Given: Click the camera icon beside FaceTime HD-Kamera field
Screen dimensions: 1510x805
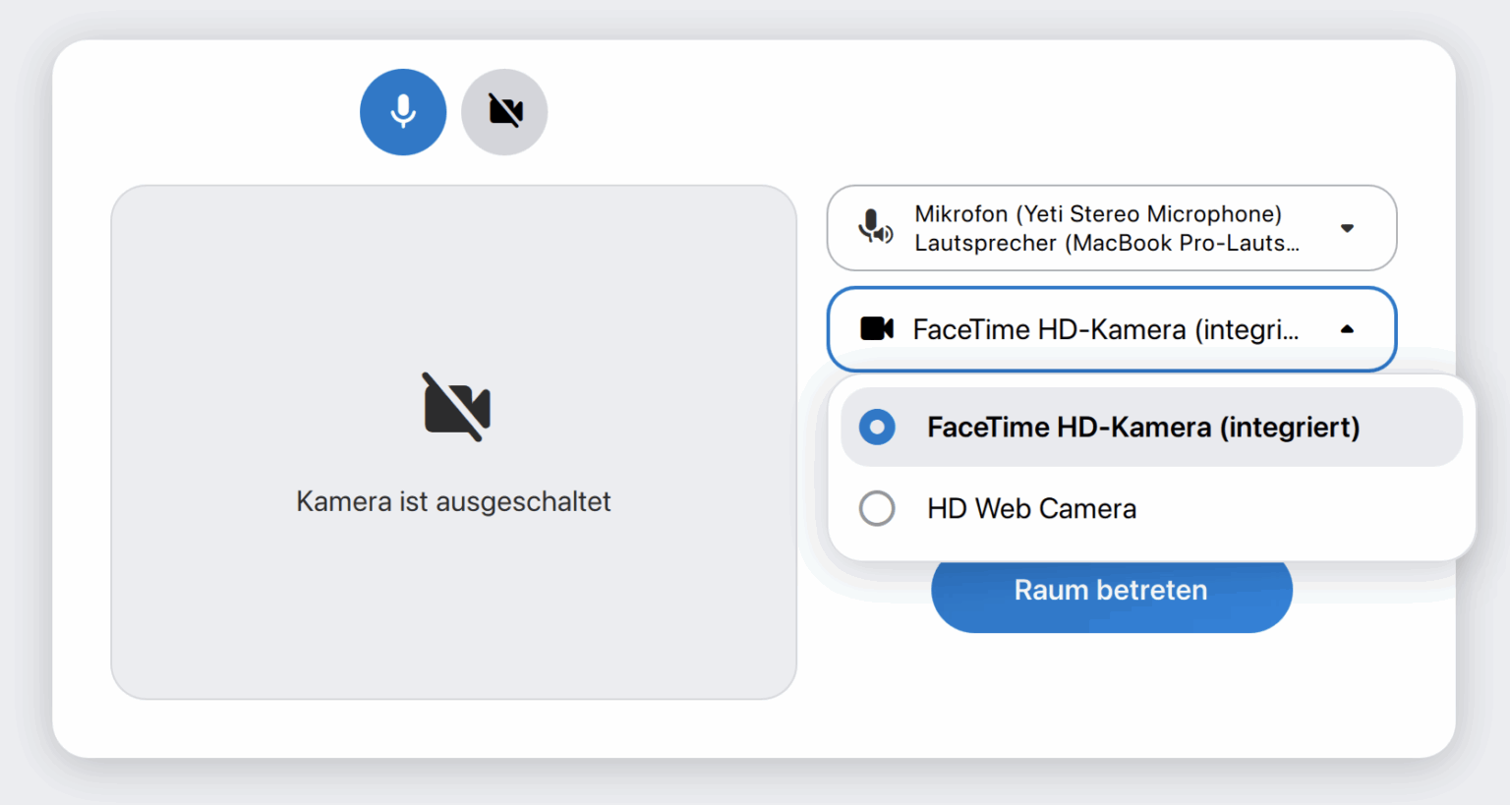Looking at the screenshot, I should tap(878, 328).
